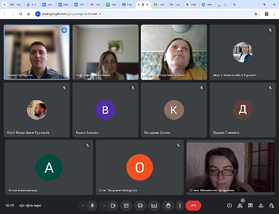Screen dimensions: 279x214
Task: Expand audio settings arrow beside the microphone
Action: [x=83, y=205]
